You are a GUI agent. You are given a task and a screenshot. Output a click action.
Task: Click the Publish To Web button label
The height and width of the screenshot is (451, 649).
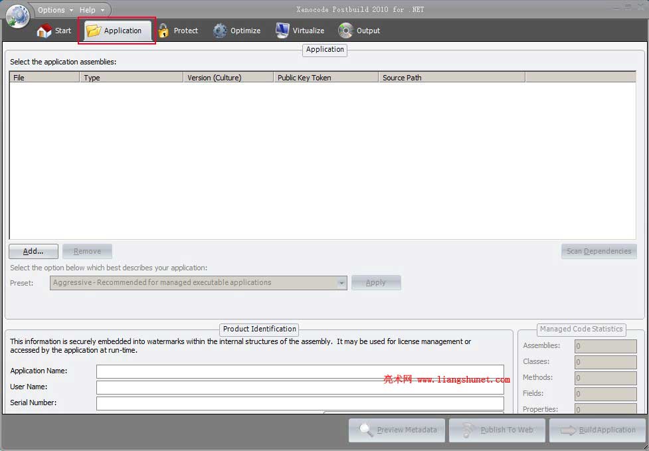(507, 430)
